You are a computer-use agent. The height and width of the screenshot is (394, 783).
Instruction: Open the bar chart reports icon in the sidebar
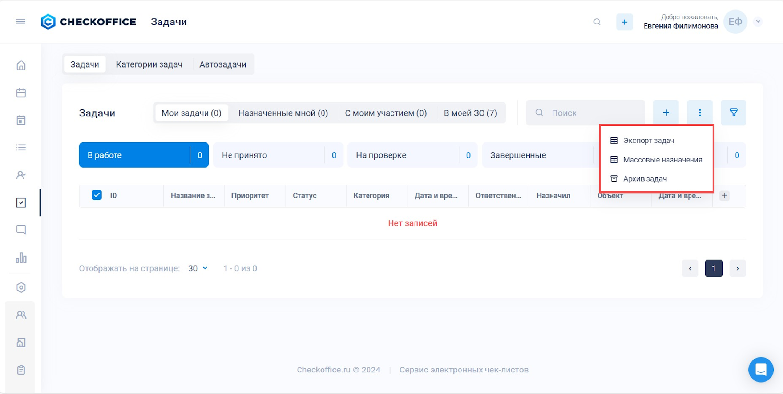click(x=21, y=257)
